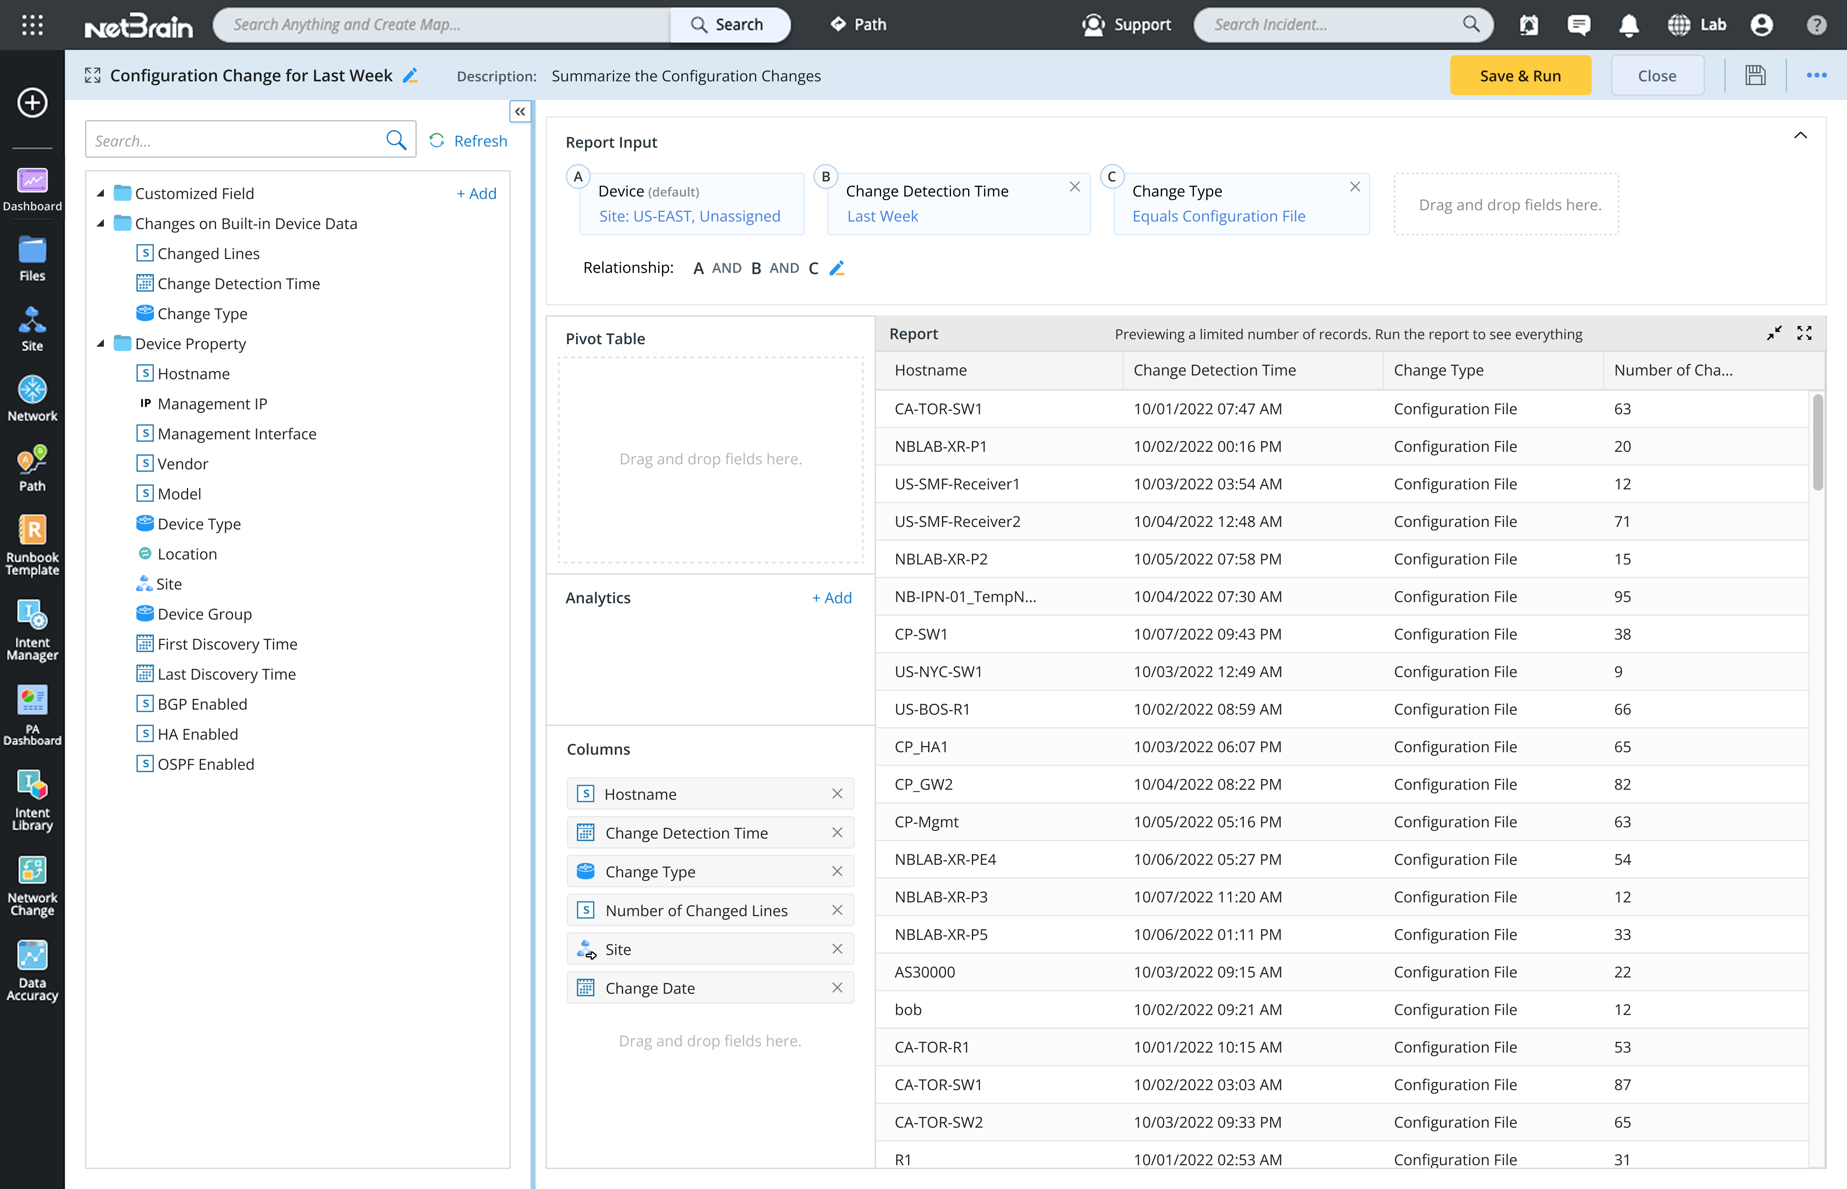Remove the Site column field
The height and width of the screenshot is (1189, 1847).
point(837,949)
